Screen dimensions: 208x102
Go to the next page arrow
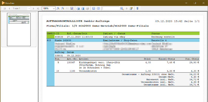coord(34,9)
